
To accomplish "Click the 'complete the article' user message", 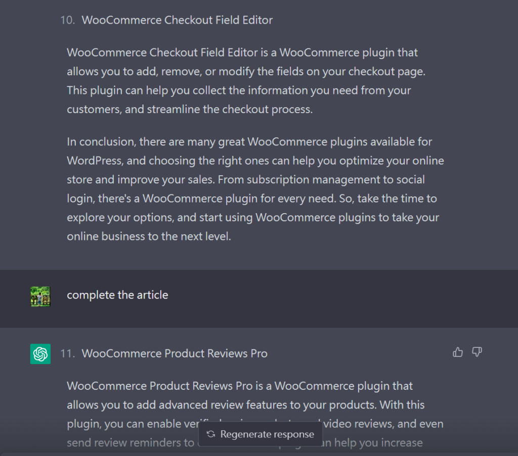I will 117,295.
